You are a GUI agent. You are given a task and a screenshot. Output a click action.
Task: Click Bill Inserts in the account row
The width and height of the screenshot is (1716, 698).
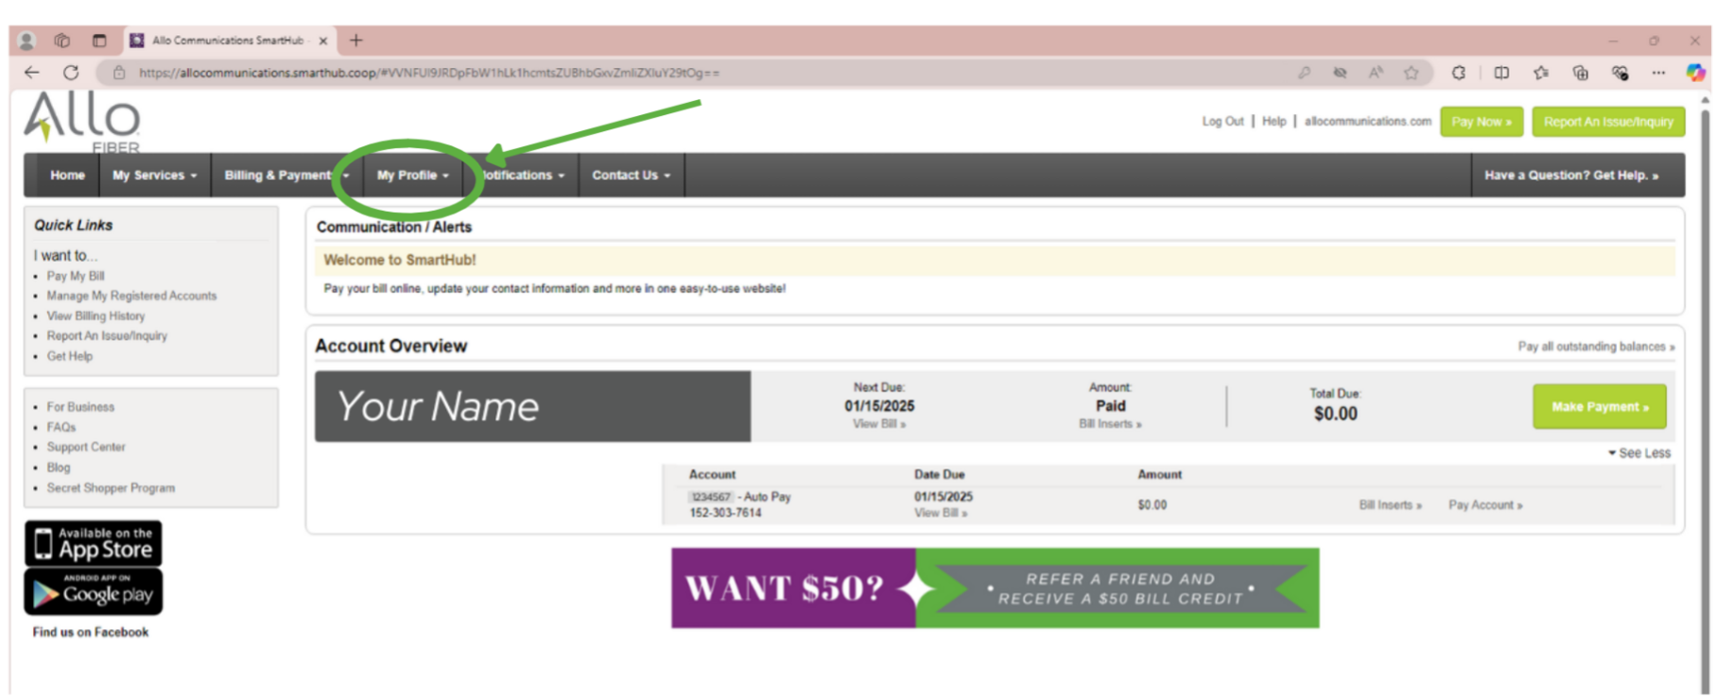(1390, 505)
